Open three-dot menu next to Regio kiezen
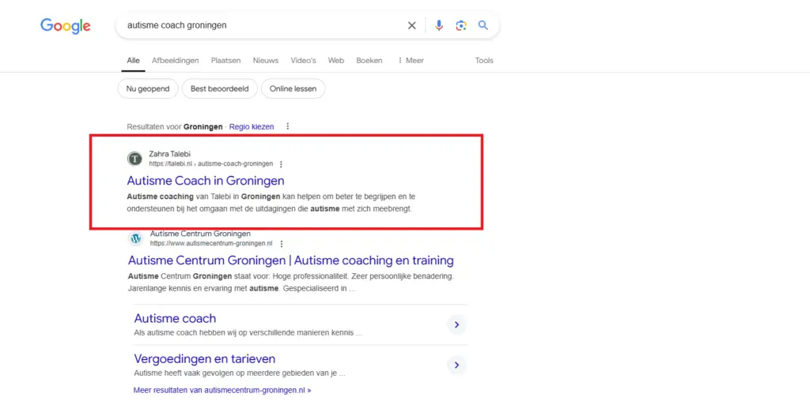Image resolution: width=810 pixels, height=416 pixels. 288,126
